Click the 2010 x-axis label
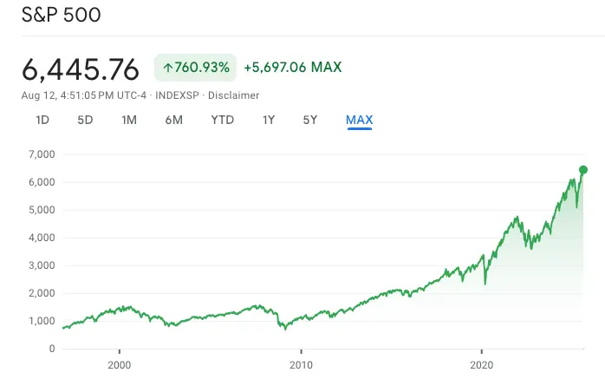Image resolution: width=605 pixels, height=379 pixels. [300, 364]
